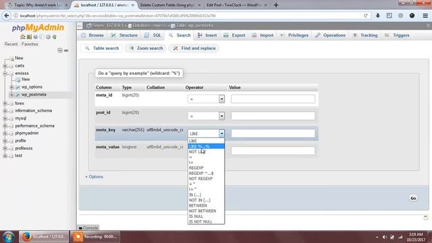Reload navigation panel green icon
432x243 pixels.
tap(55, 37)
